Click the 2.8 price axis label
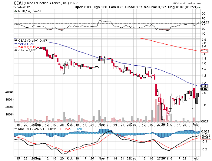This screenshot has width=212, height=161. 204,39
